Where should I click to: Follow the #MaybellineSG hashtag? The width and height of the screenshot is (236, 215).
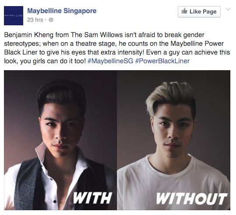coord(110,61)
